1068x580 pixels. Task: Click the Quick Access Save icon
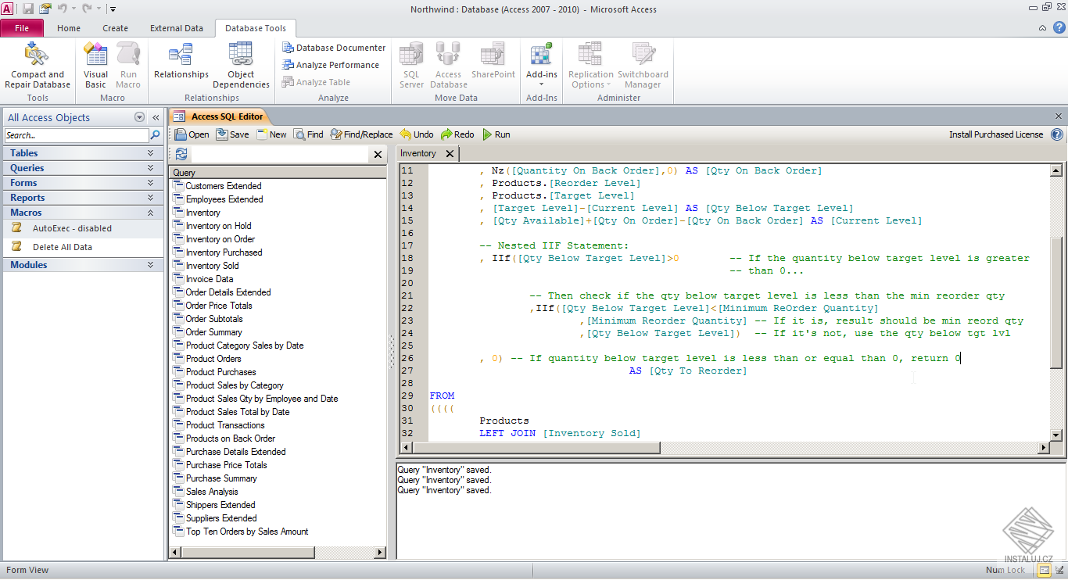click(28, 9)
